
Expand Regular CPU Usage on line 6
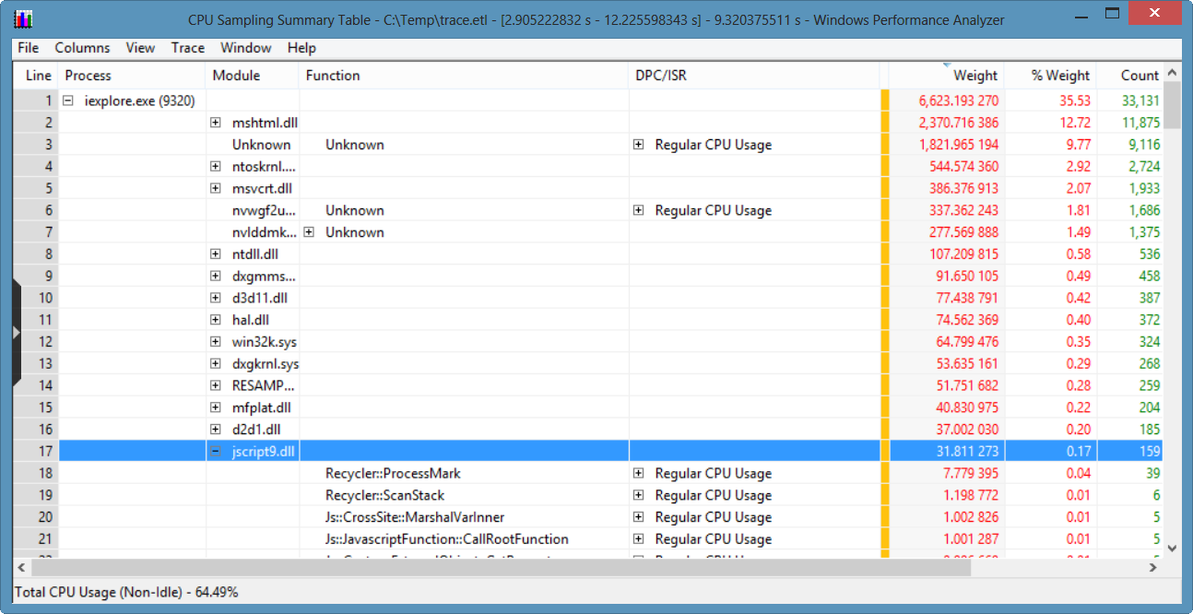(639, 210)
